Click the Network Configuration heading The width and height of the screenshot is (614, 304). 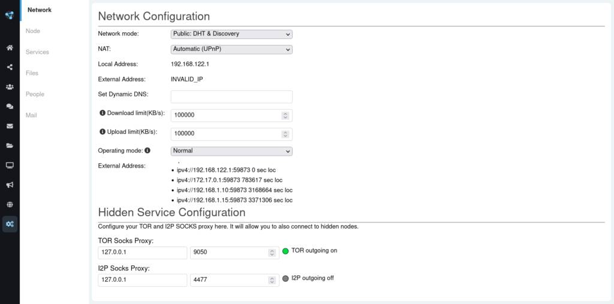(x=154, y=16)
